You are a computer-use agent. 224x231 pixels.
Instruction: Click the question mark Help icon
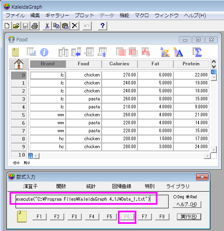coord(102,26)
